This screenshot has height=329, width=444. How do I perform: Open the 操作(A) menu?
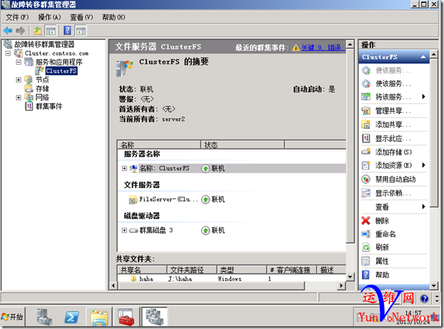tap(50, 17)
